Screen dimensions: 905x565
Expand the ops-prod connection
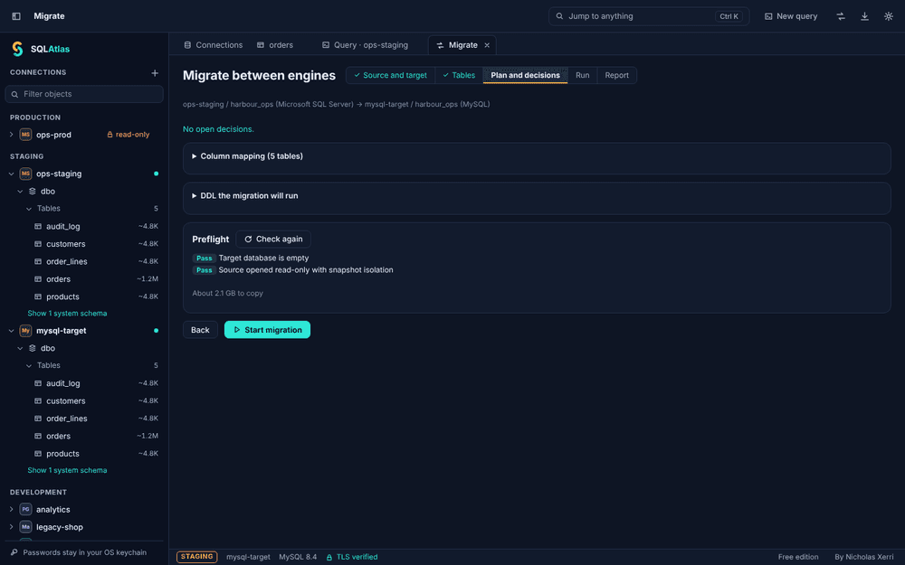11,135
